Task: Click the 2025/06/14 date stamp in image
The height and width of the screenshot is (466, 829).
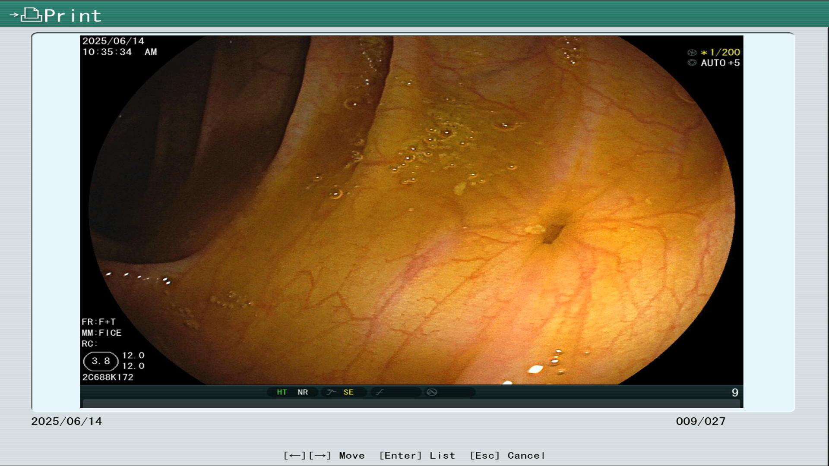Action: point(113,41)
